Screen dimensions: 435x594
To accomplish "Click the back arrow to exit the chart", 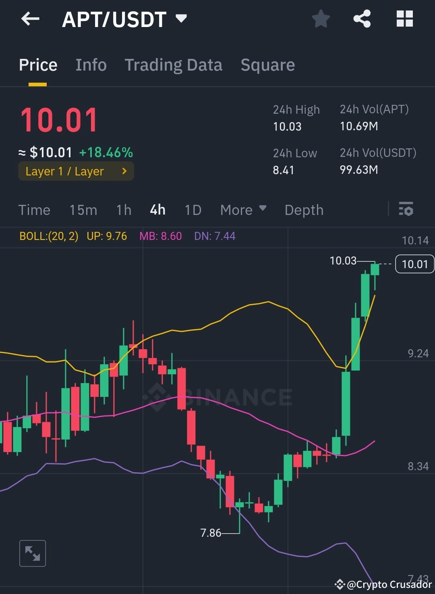I will pos(30,19).
